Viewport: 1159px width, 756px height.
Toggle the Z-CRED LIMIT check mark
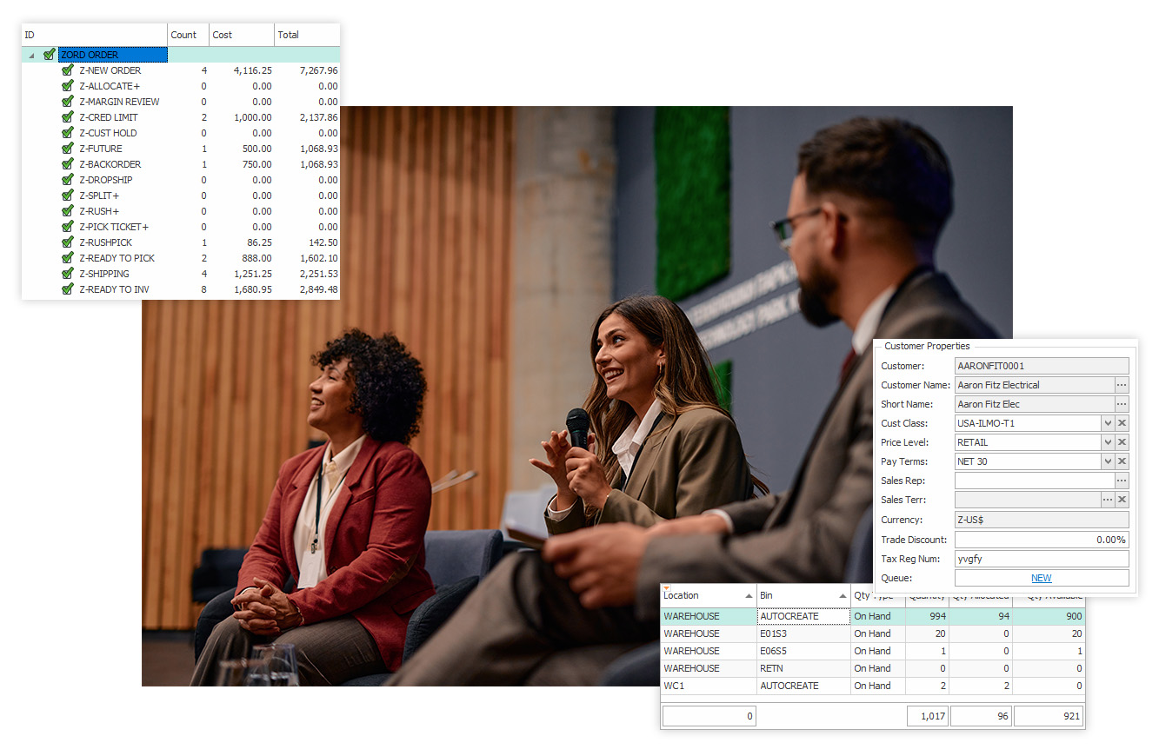[68, 117]
